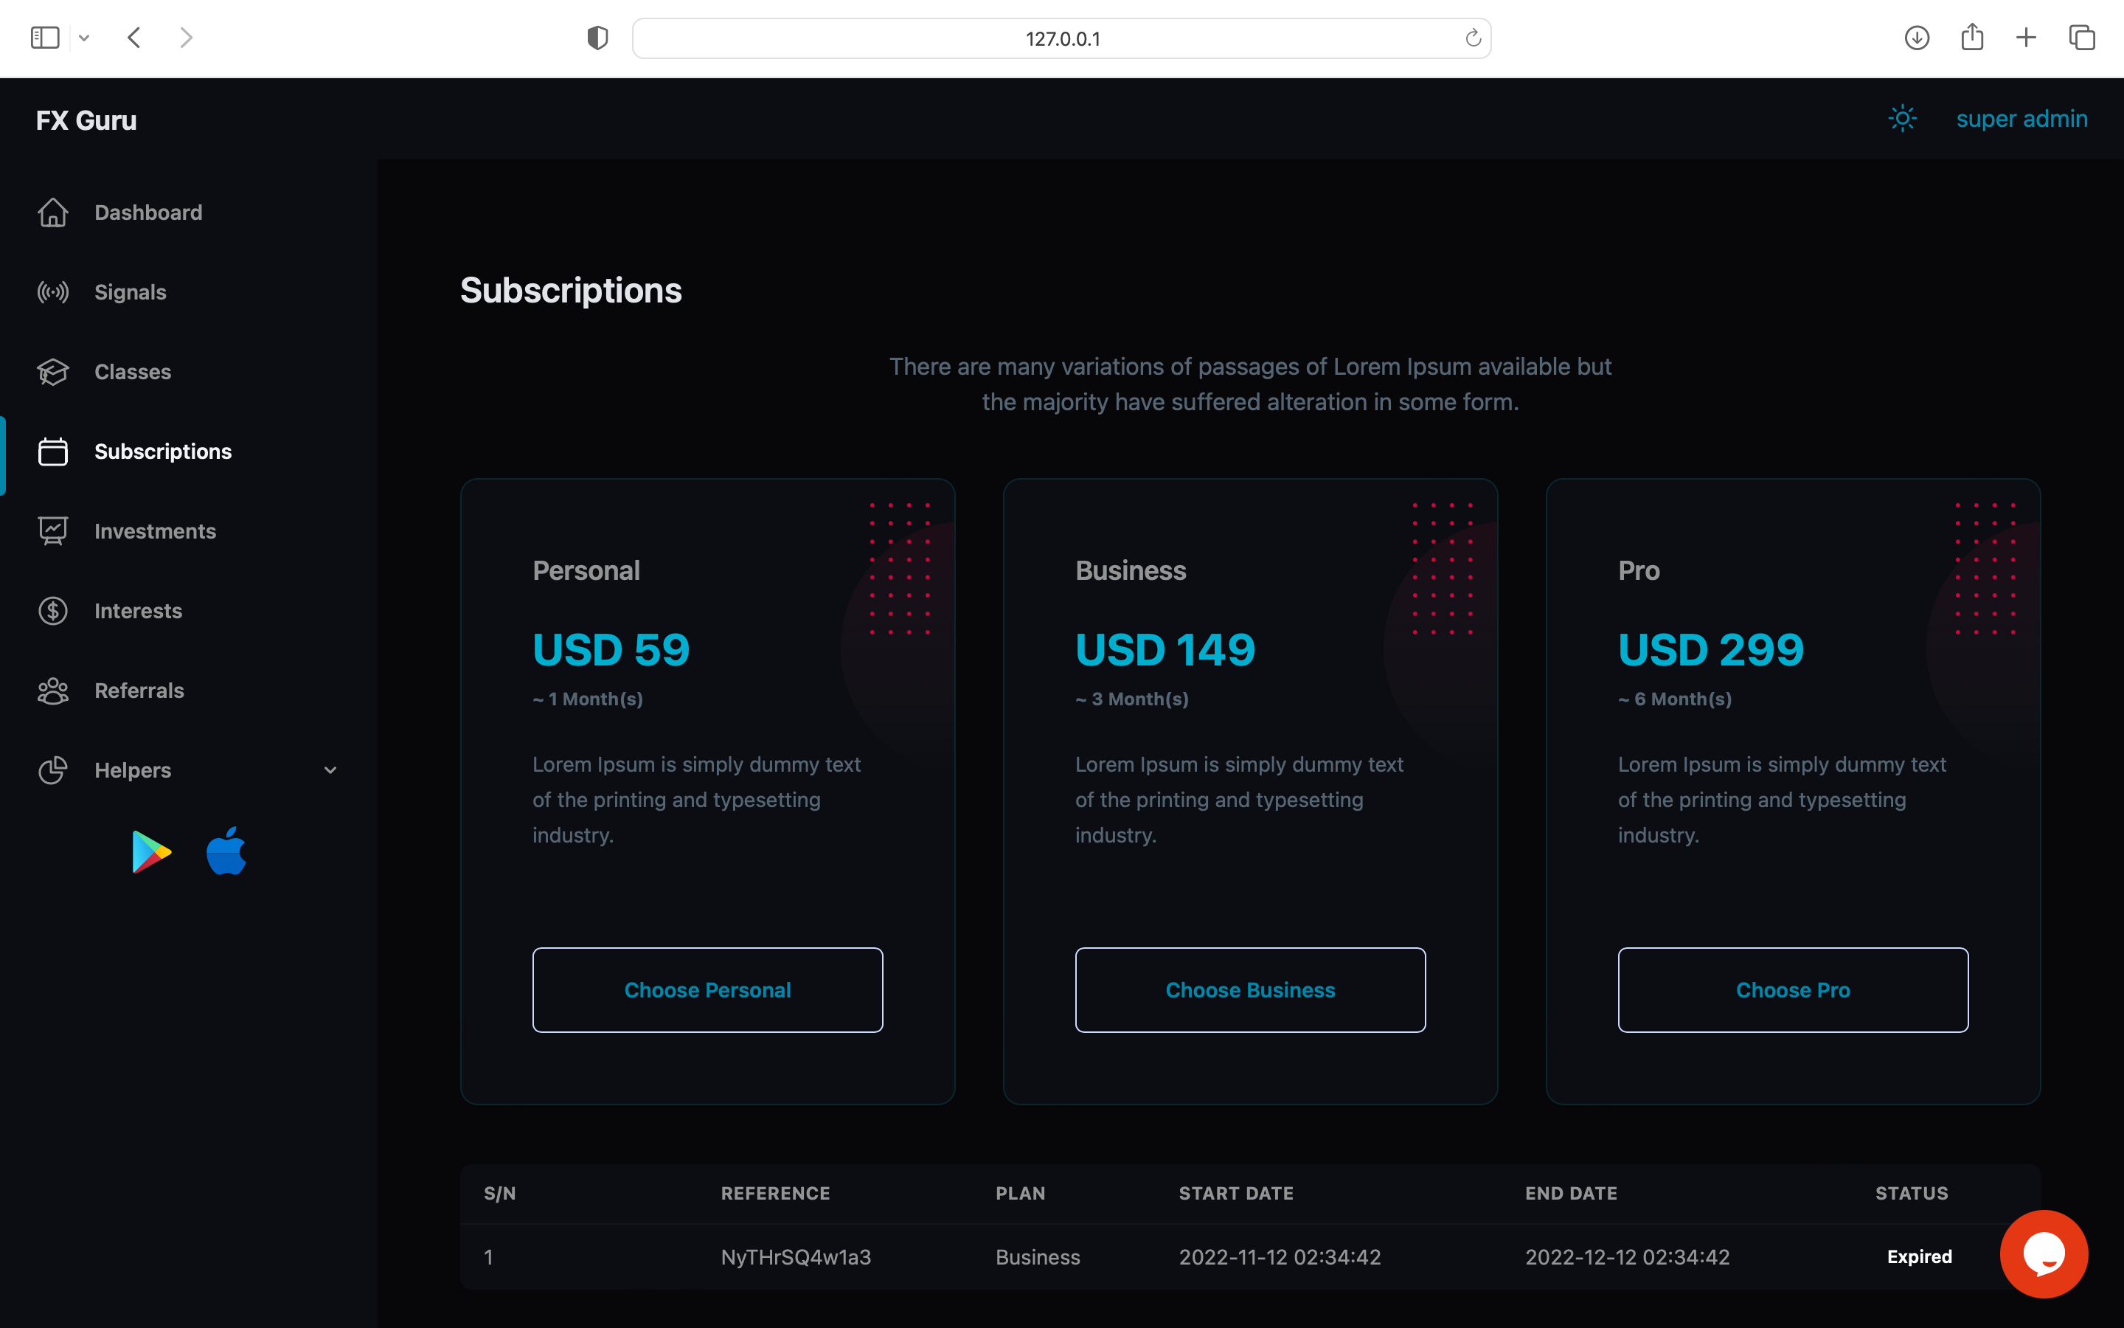Click the Signals broadcast icon

[x=52, y=292]
